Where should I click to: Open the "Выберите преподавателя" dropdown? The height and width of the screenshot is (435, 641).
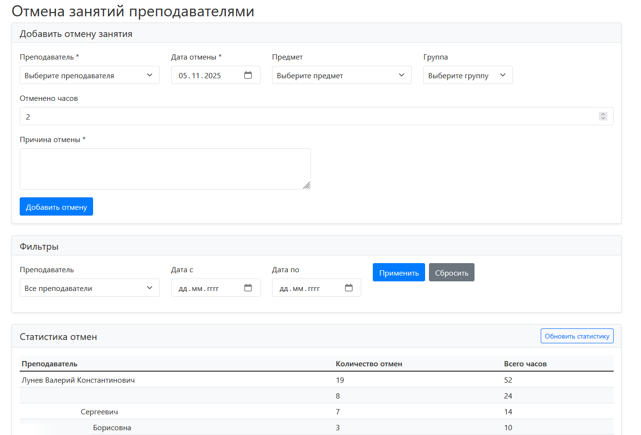[89, 75]
